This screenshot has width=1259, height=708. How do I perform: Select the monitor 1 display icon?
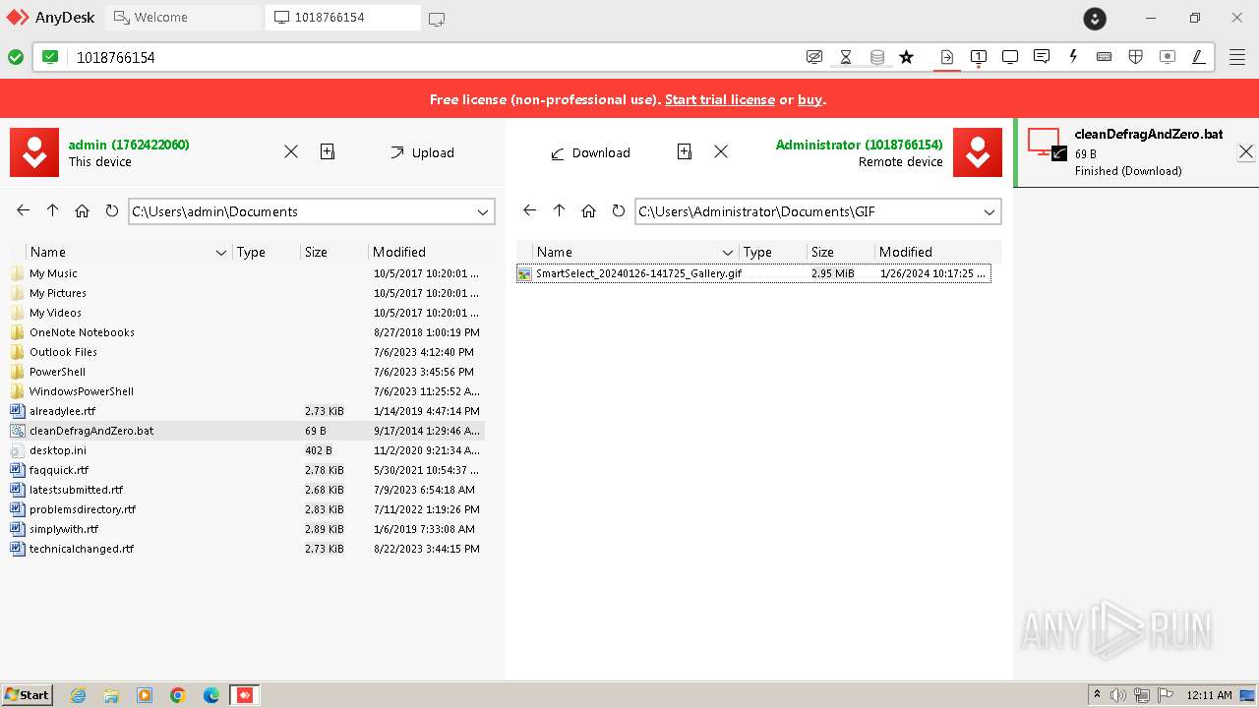pos(979,57)
